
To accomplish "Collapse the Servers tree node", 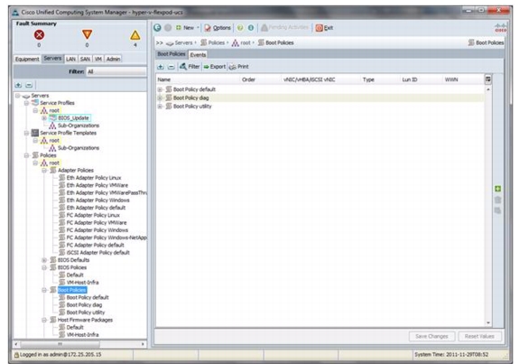I will (17, 96).
